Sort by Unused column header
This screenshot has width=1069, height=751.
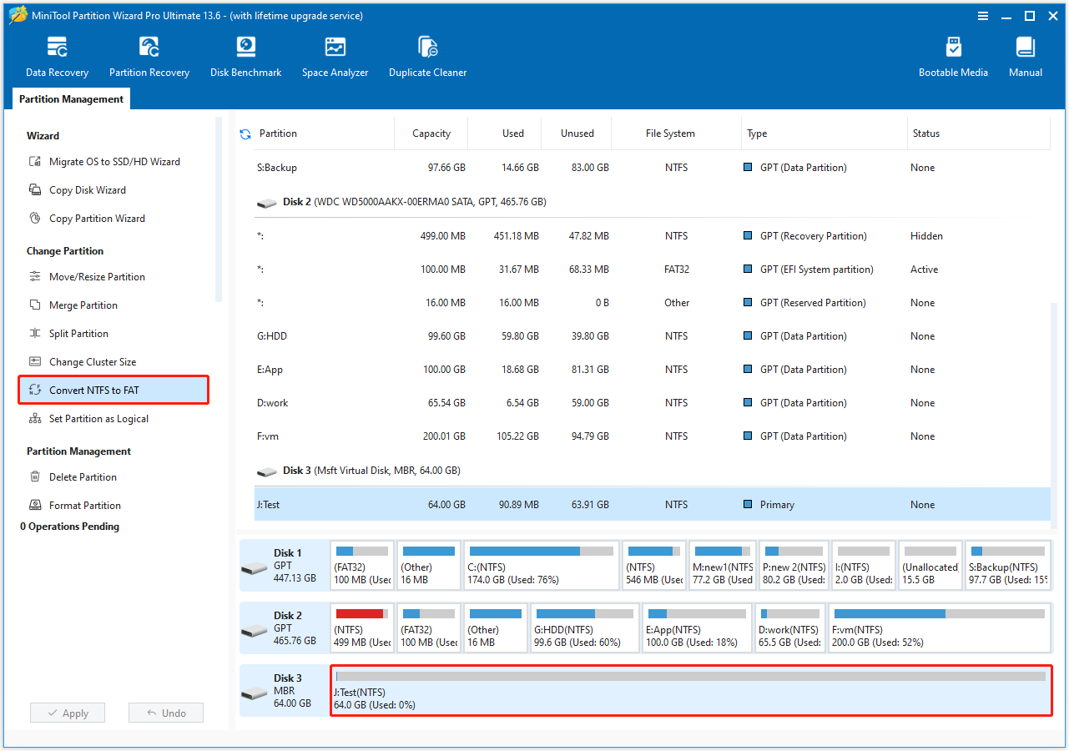[x=577, y=134]
